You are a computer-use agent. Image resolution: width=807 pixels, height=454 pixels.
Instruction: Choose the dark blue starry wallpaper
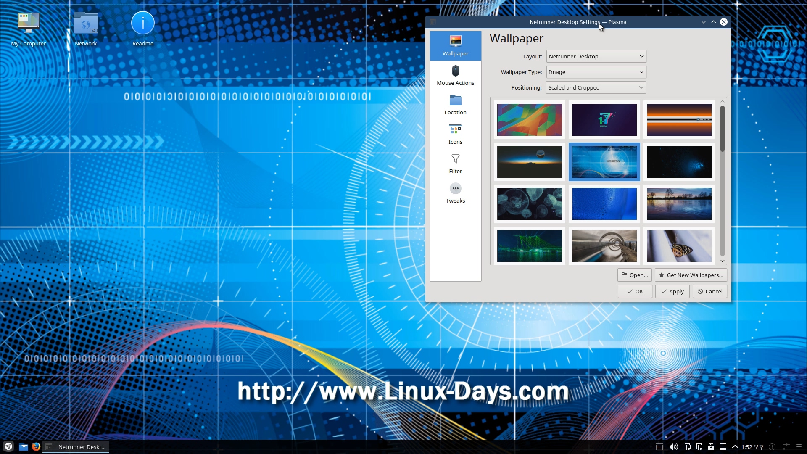tap(679, 162)
